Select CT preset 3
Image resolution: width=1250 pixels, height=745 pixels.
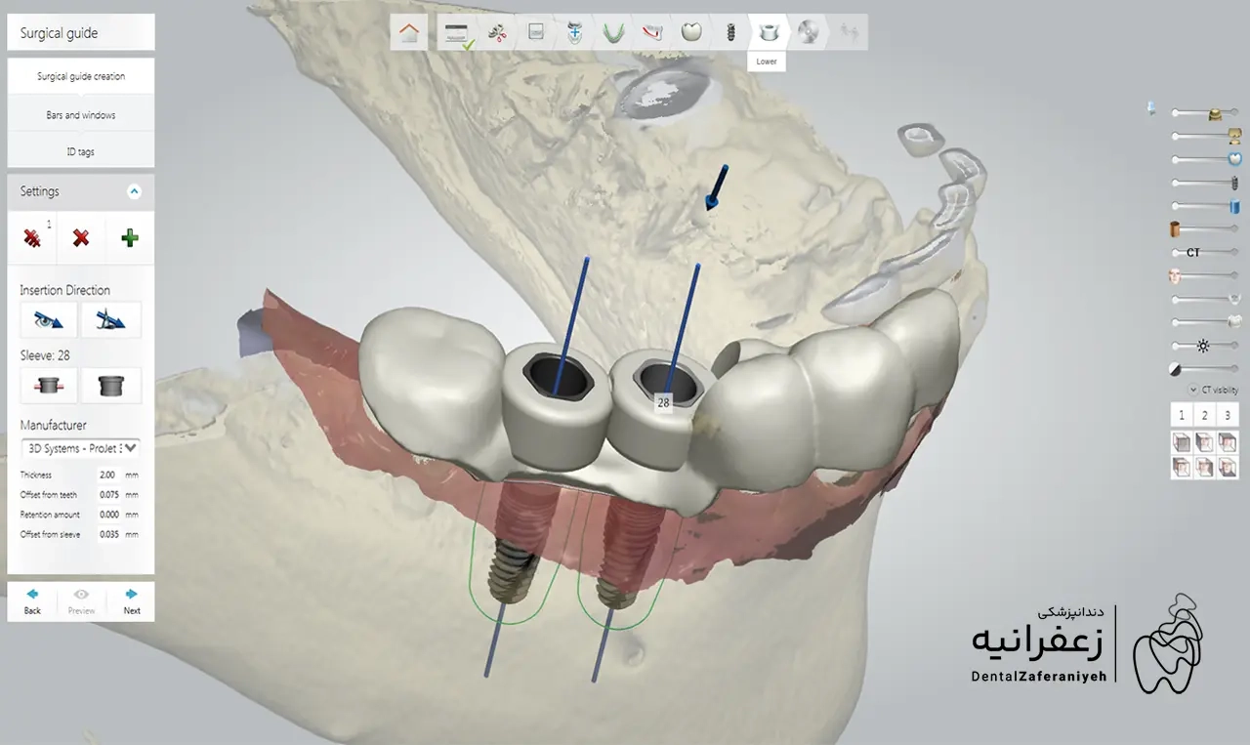pyautogui.click(x=1229, y=415)
